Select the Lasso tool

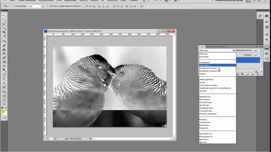(x=4, y=24)
